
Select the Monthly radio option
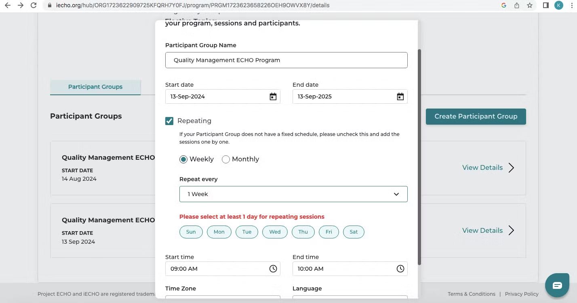tap(226, 159)
